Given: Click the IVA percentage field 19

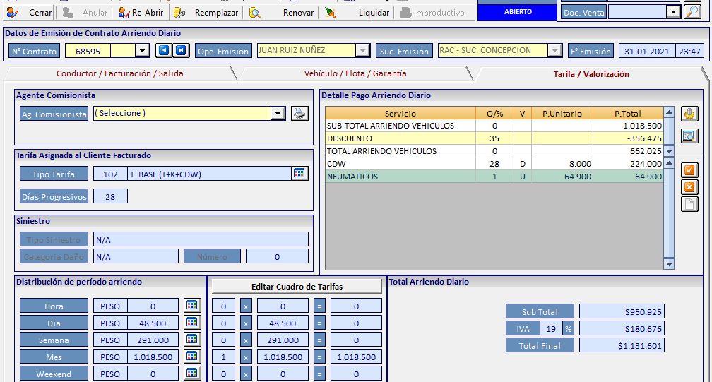Looking at the screenshot, I should (551, 328).
